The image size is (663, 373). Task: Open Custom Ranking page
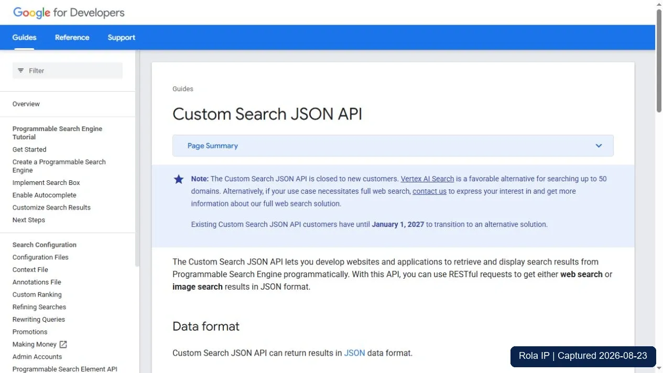pyautogui.click(x=37, y=294)
